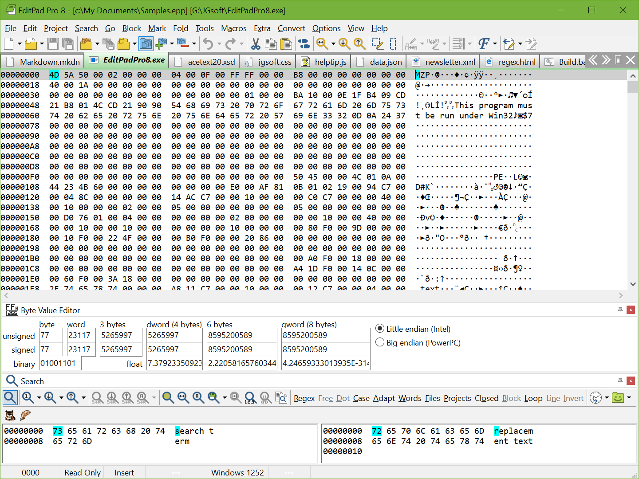Expand the Open Project dropdown arrow

tap(97, 43)
